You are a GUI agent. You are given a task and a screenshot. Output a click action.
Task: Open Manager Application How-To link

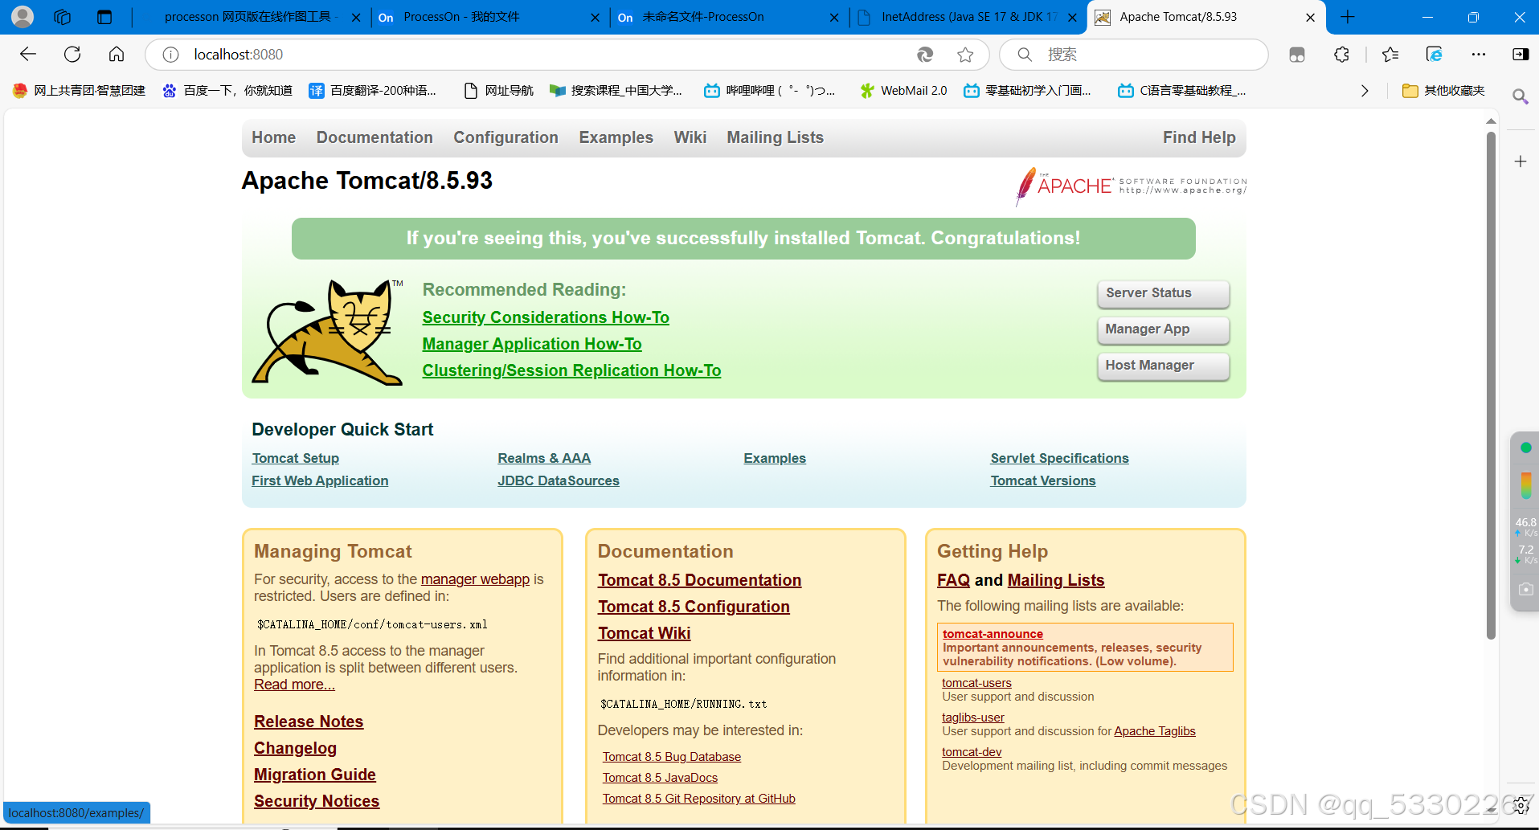point(532,344)
